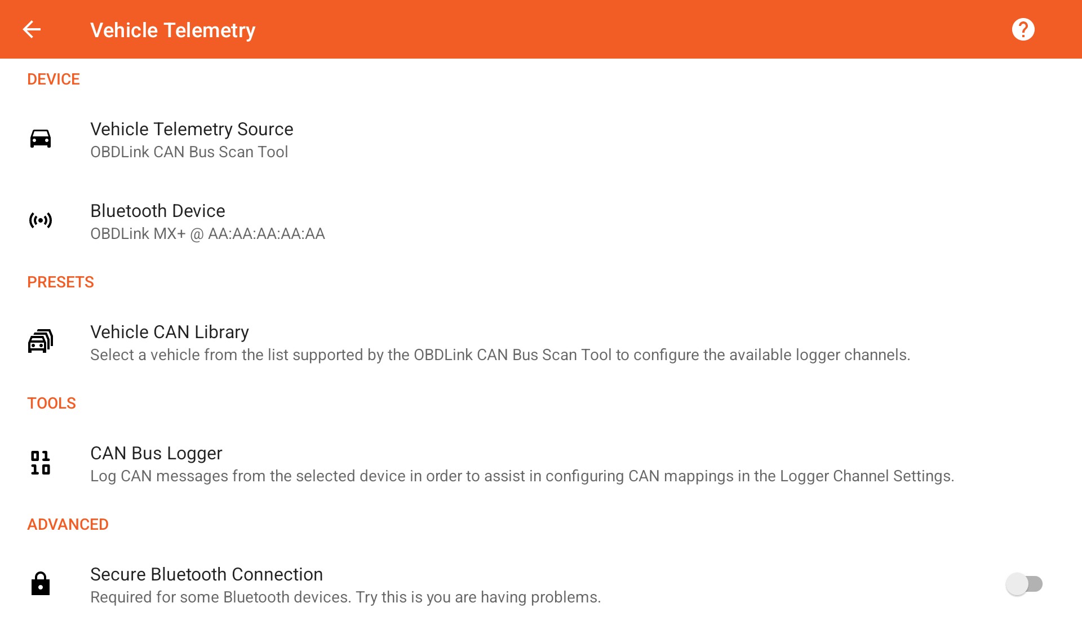
Task: Open Vehicle Telemetry Source setting
Action: [541, 140]
